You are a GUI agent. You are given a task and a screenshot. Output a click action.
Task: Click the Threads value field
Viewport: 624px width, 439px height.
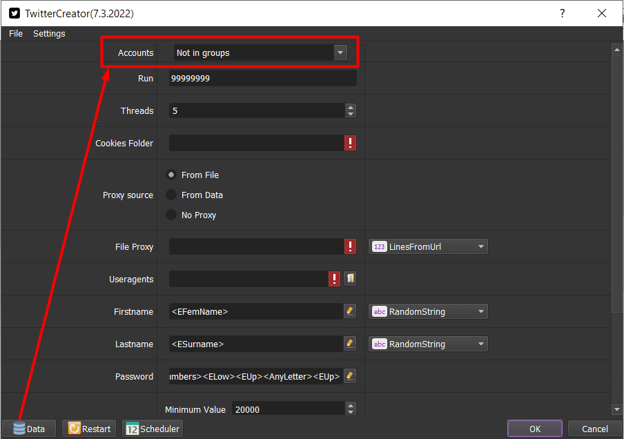click(257, 110)
